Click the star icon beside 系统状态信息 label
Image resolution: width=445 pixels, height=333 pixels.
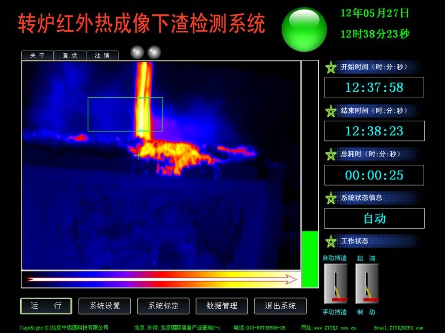click(x=331, y=198)
